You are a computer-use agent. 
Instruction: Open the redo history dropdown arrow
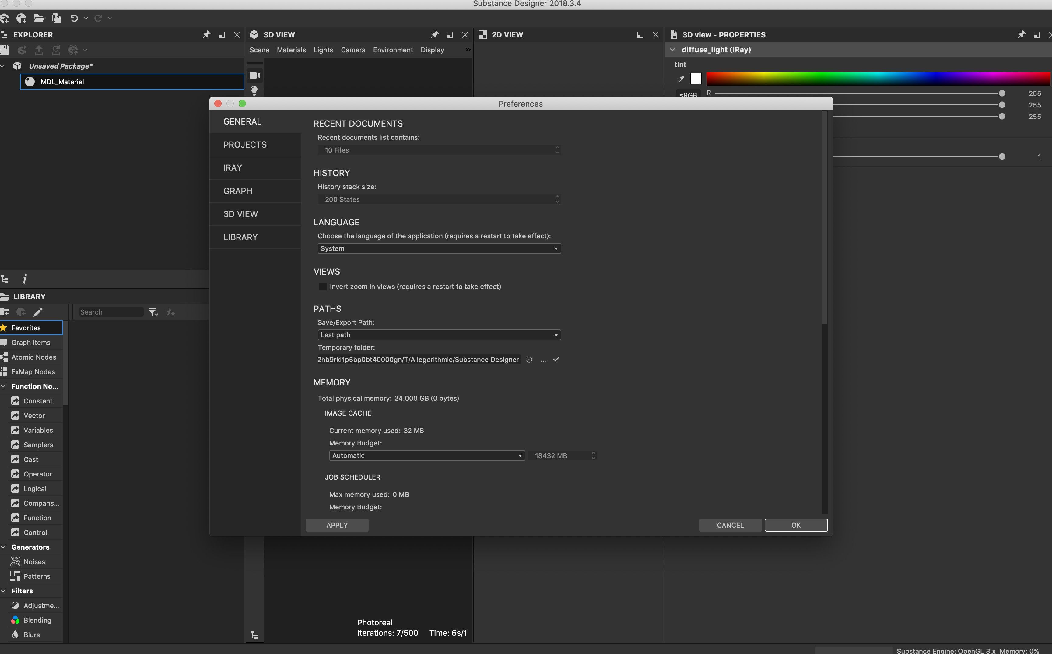[x=110, y=19]
